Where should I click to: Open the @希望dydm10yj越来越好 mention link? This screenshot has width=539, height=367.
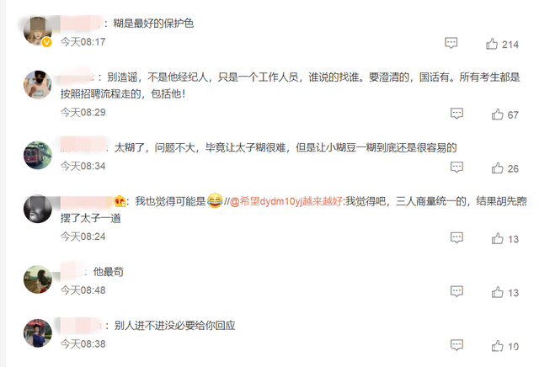tap(286, 201)
